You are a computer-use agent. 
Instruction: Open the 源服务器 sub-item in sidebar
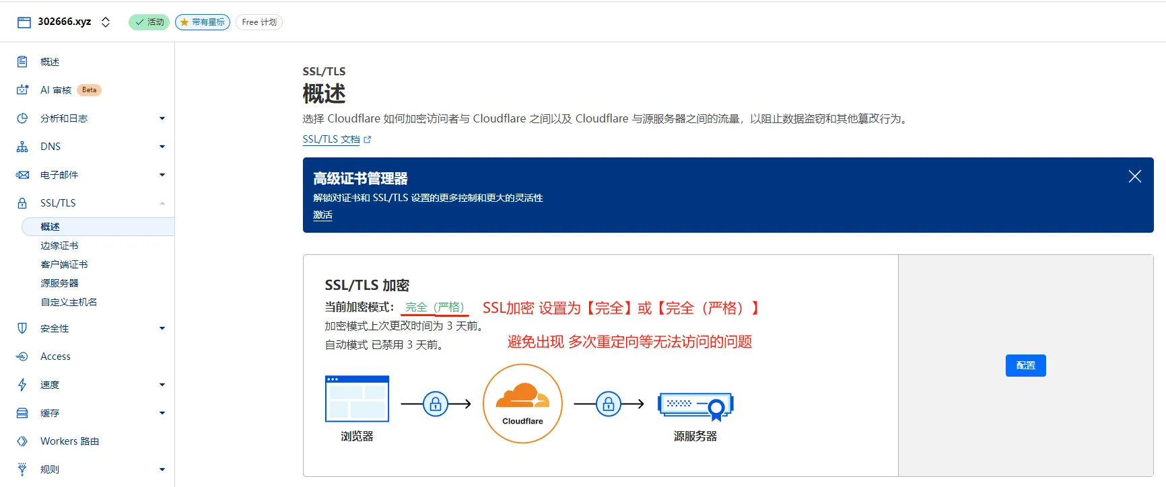(x=59, y=283)
